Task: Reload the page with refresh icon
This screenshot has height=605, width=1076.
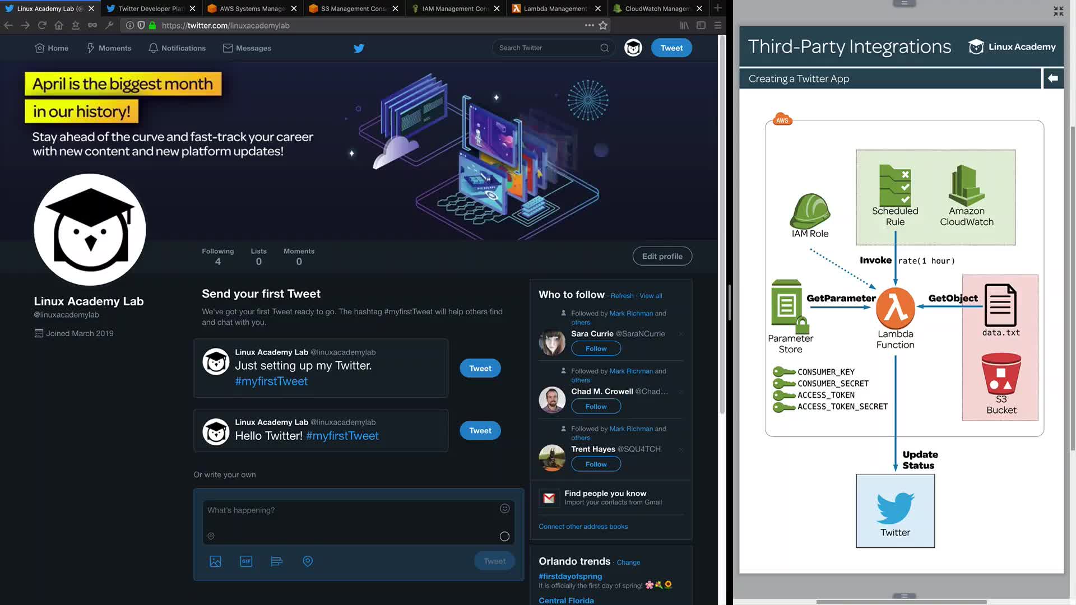Action: (42, 25)
